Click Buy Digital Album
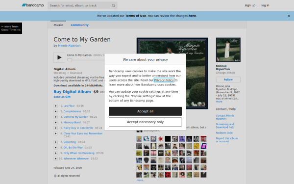Screen dimensions: 294x184 [x=72, y=92]
